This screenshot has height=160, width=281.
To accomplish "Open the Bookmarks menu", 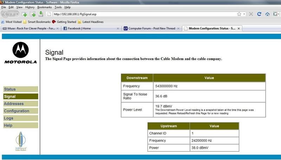I will (x=44, y=7).
